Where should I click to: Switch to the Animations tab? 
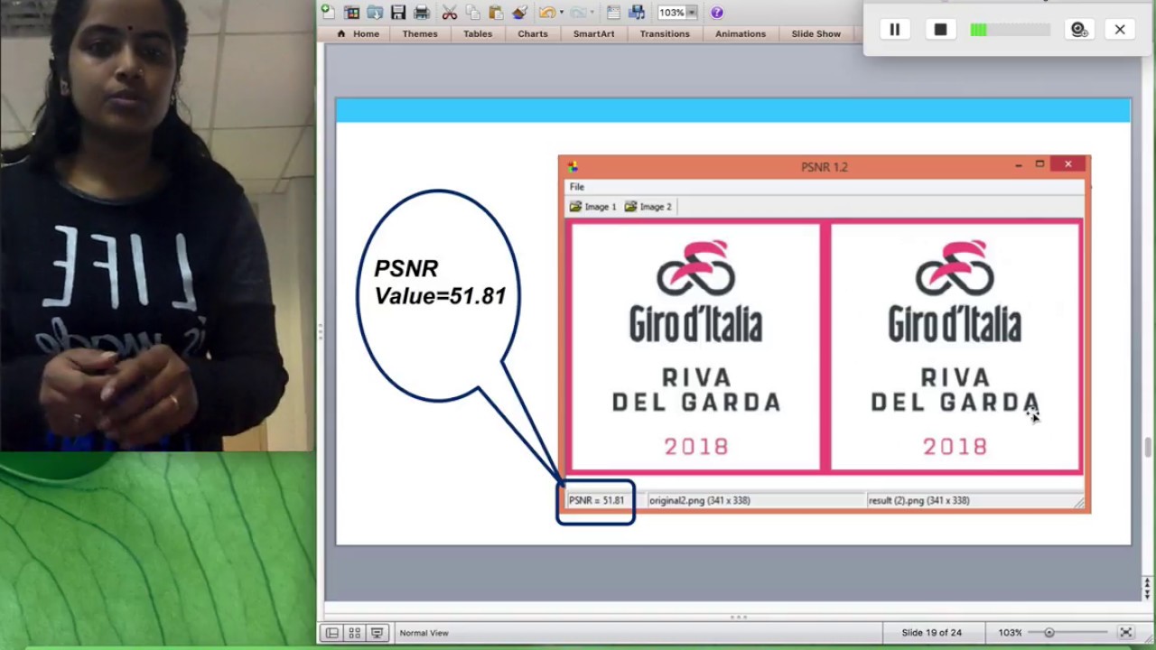click(740, 33)
